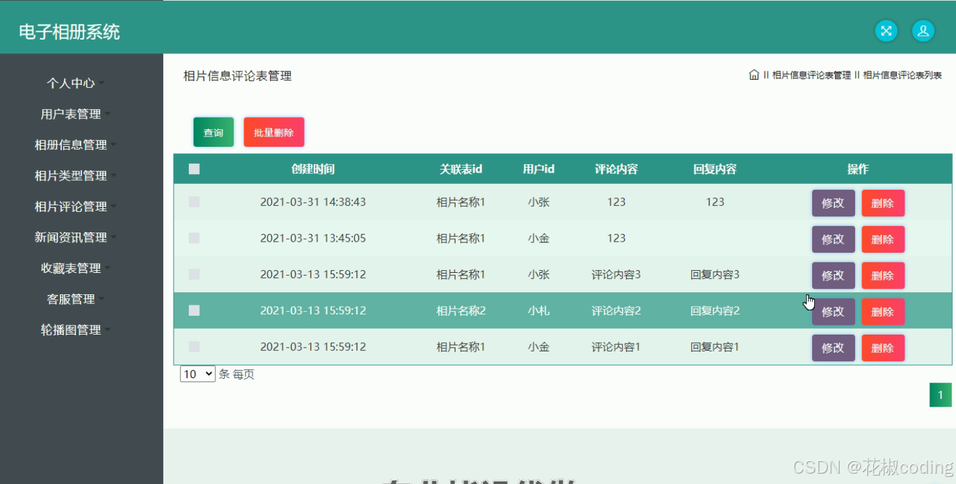Screen dimensions: 956x484
Task: Check the row dated 2021-03-31 14:38:43
Action: tap(194, 202)
